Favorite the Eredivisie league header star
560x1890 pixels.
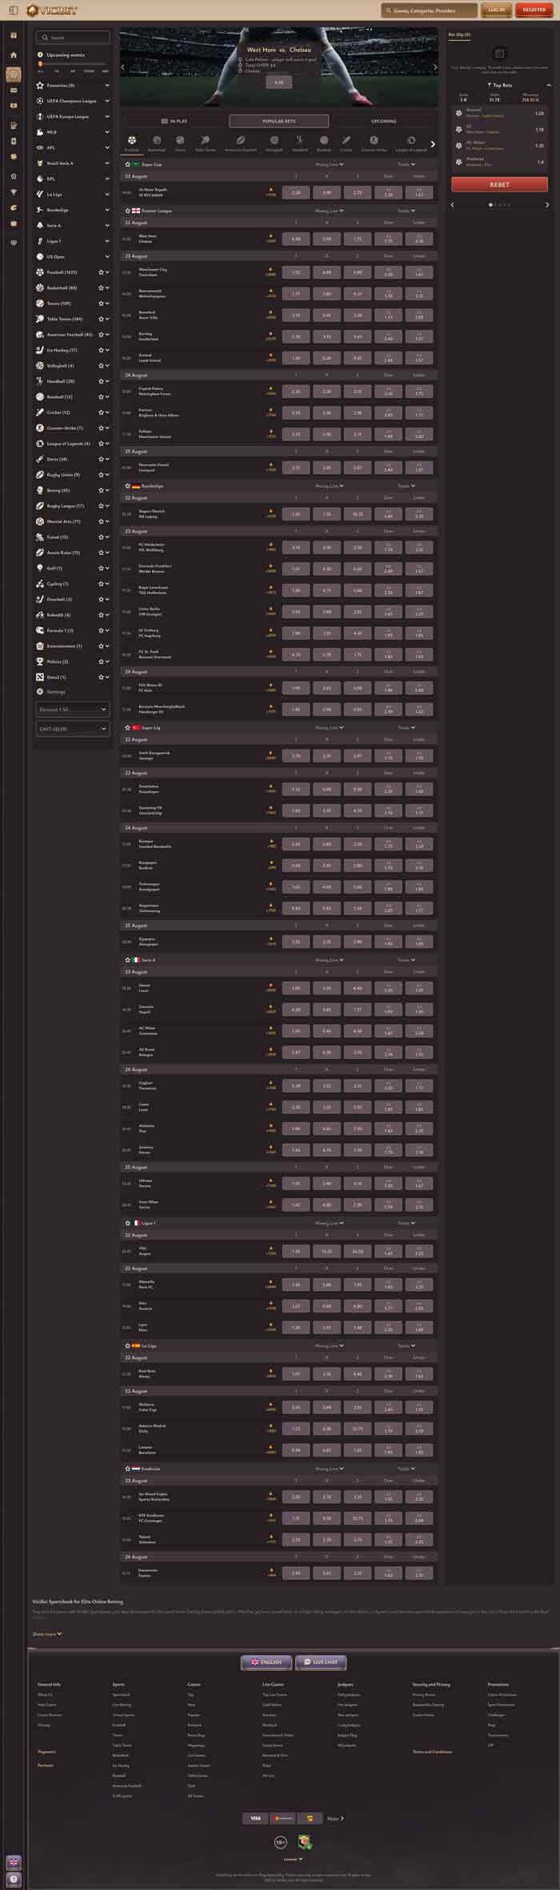click(127, 1469)
